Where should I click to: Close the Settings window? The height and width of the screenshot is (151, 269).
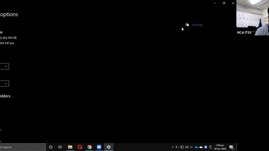(x=233, y=3)
